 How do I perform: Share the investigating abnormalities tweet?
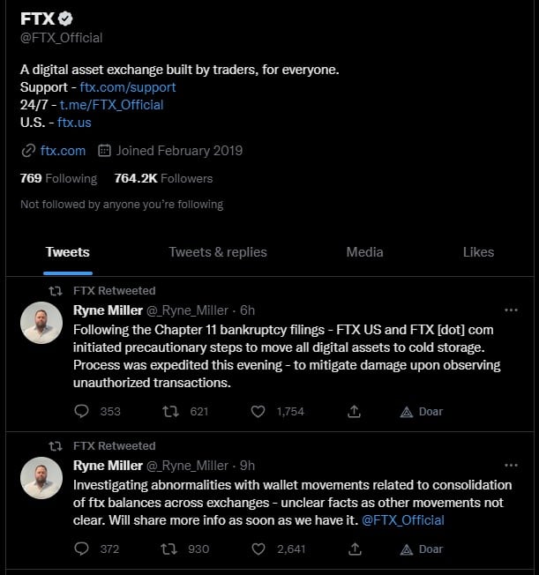point(355,549)
